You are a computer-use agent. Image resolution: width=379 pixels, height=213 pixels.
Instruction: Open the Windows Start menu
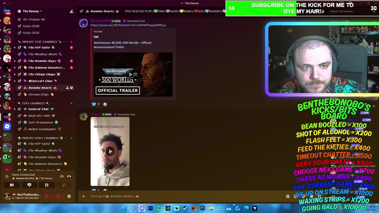125,208
